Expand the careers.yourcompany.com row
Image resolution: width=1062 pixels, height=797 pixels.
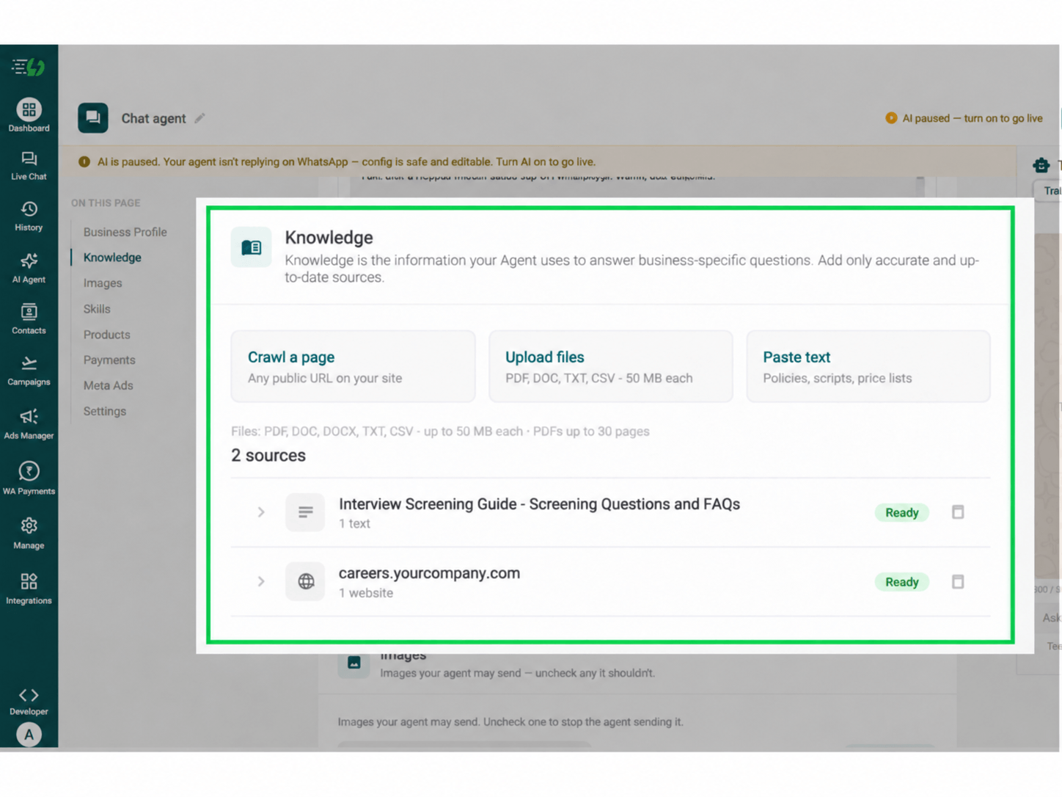260,582
